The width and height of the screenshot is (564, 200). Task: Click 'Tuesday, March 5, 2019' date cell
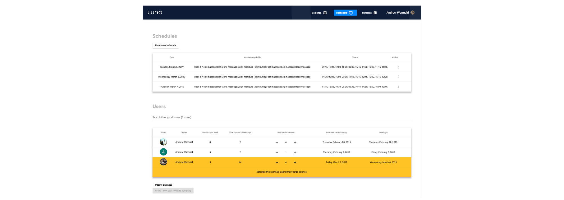tap(172, 67)
